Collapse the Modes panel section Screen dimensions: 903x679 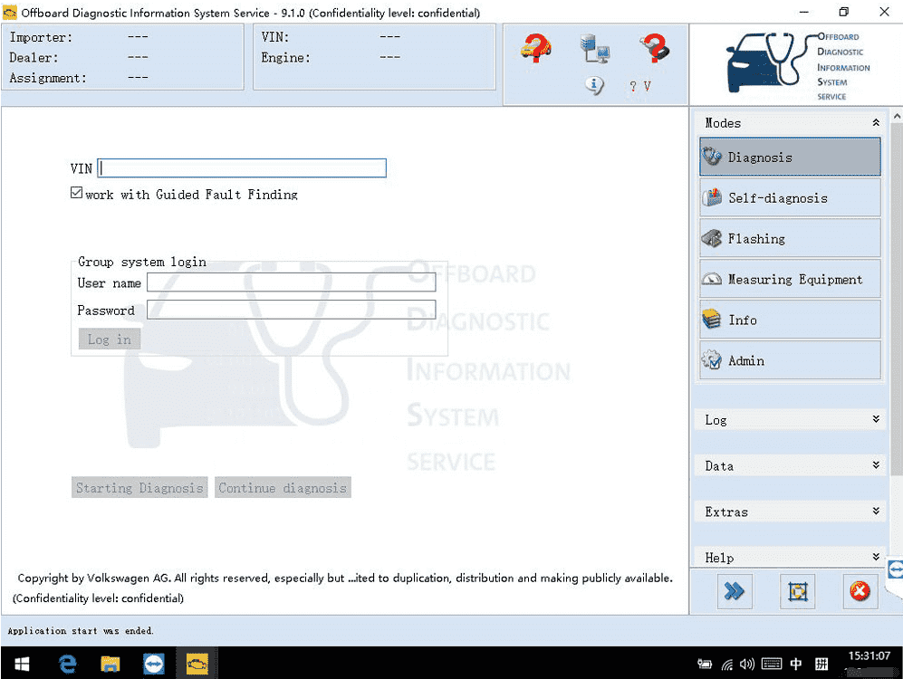875,122
